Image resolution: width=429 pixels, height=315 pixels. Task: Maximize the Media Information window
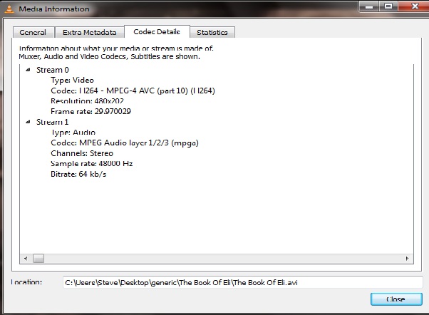(x=388, y=6)
